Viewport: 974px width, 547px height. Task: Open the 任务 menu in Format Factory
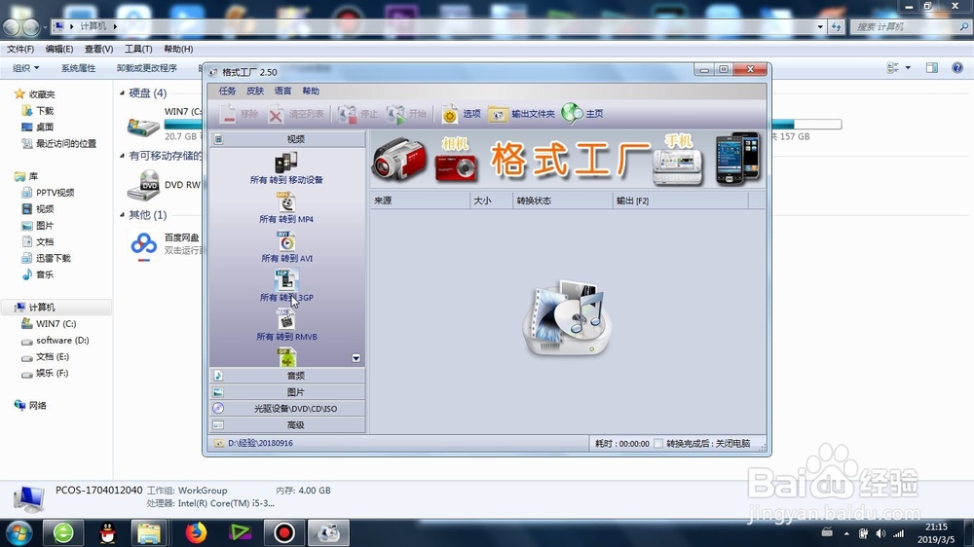pyautogui.click(x=227, y=91)
